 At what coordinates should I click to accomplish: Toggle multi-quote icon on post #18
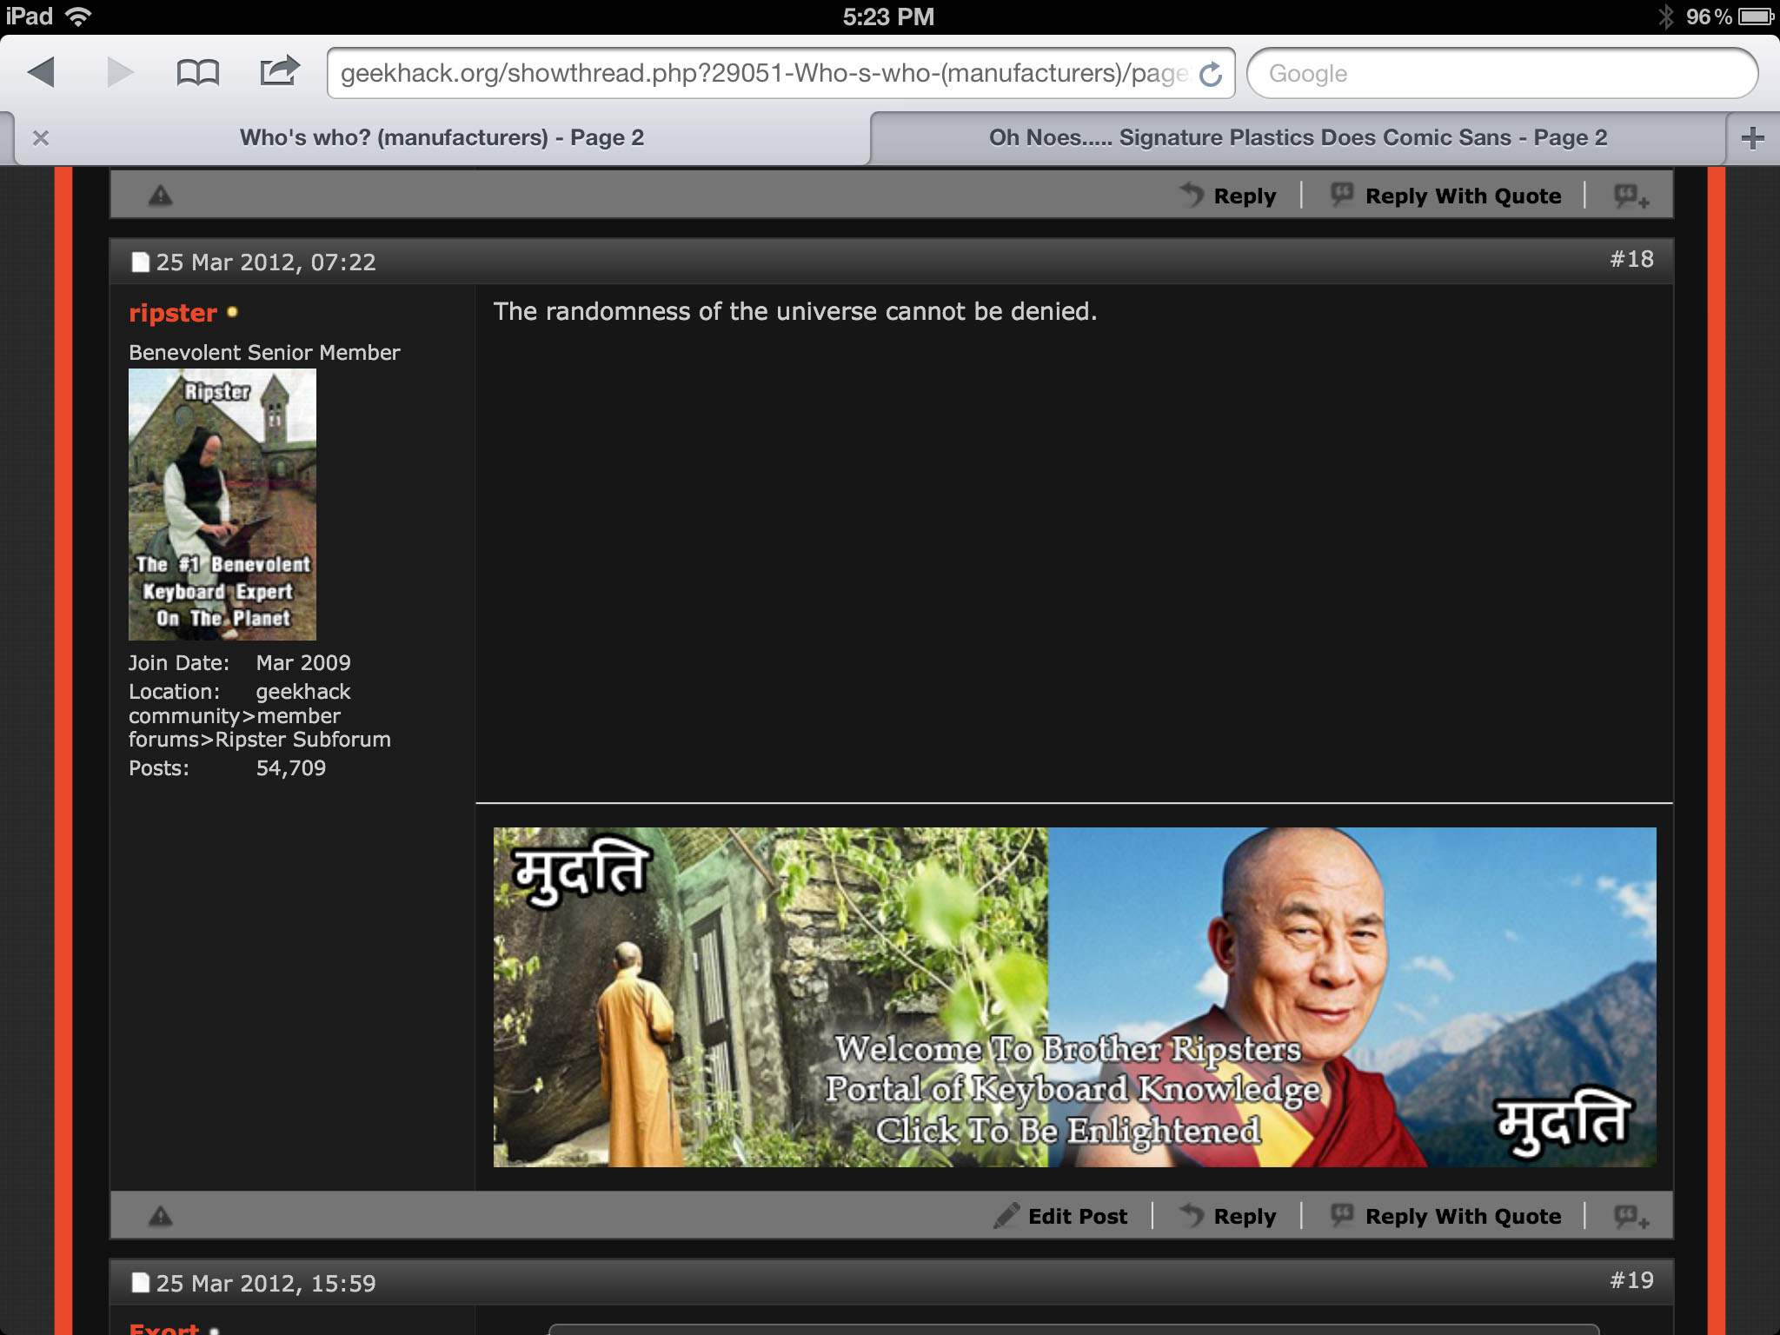(x=1631, y=1216)
